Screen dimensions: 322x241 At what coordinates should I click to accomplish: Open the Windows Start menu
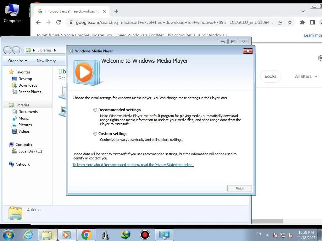coord(8,235)
